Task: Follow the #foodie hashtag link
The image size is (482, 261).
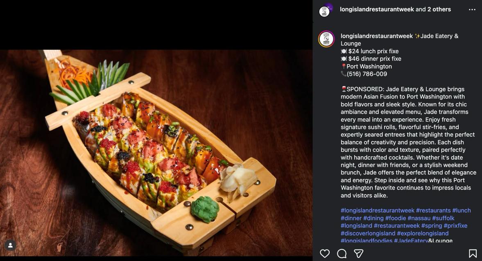Action: (x=396, y=218)
